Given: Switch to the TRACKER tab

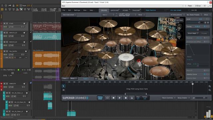Looking at the screenshot, I should point(136,10).
